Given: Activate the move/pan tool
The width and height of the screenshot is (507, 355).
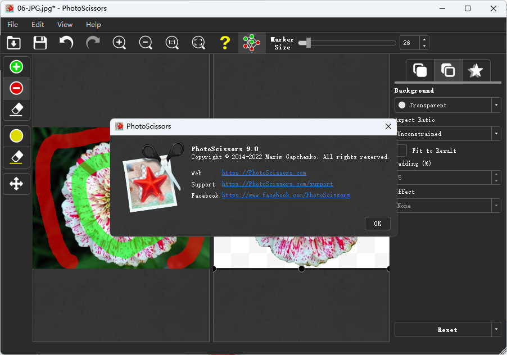Looking at the screenshot, I should [16, 184].
